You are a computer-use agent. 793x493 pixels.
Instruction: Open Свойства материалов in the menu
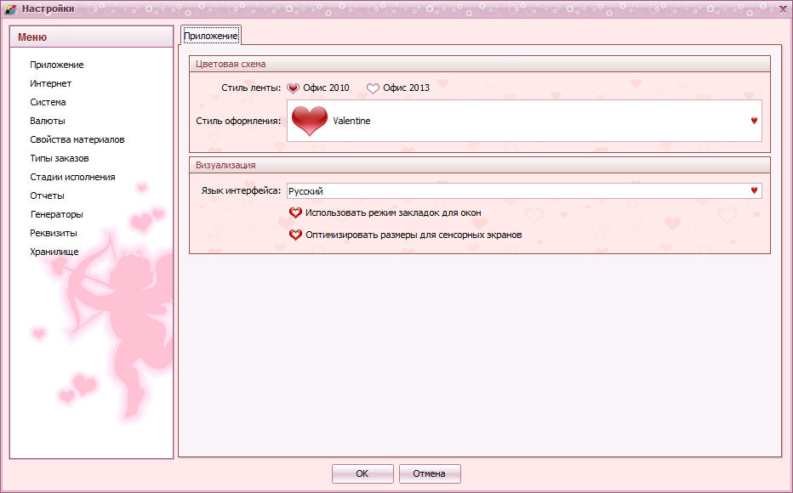point(77,139)
